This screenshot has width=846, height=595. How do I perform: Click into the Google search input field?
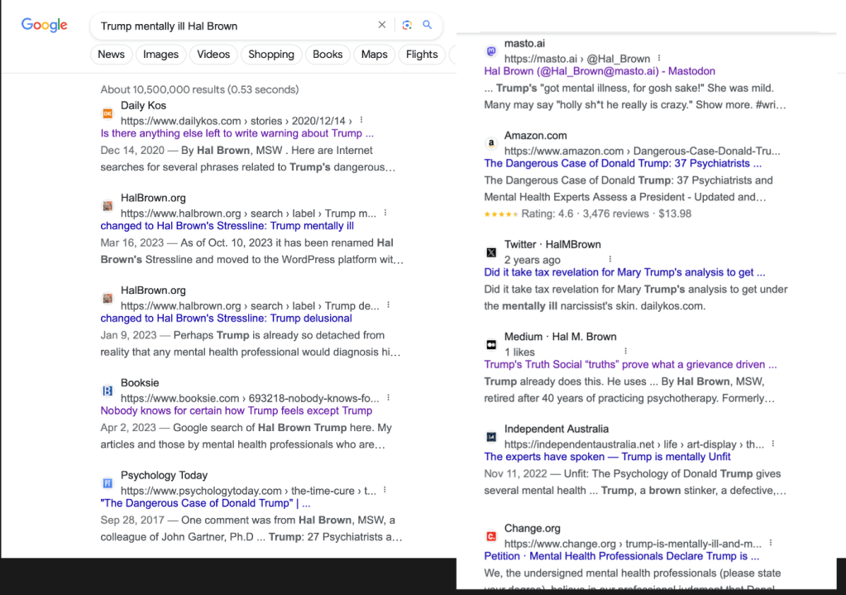pyautogui.click(x=232, y=26)
